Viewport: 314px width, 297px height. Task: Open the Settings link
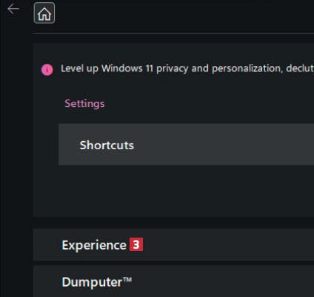tap(84, 103)
